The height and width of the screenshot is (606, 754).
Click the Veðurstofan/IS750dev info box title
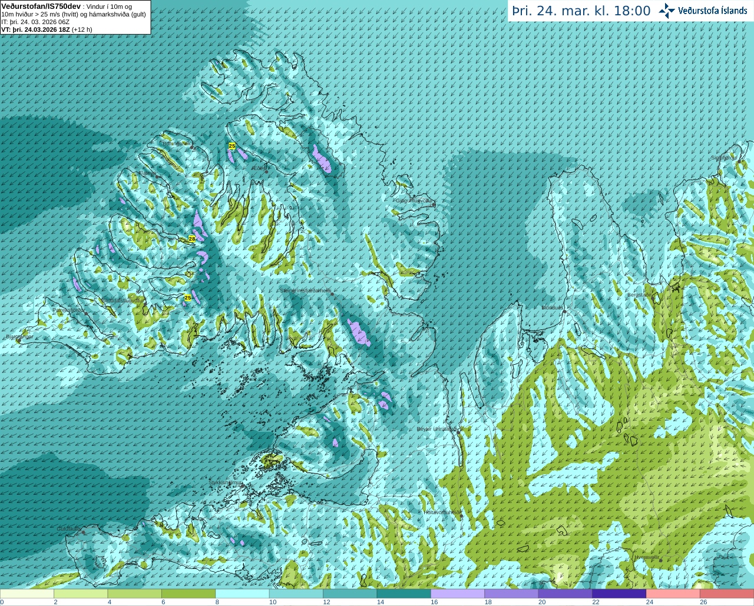41,6
